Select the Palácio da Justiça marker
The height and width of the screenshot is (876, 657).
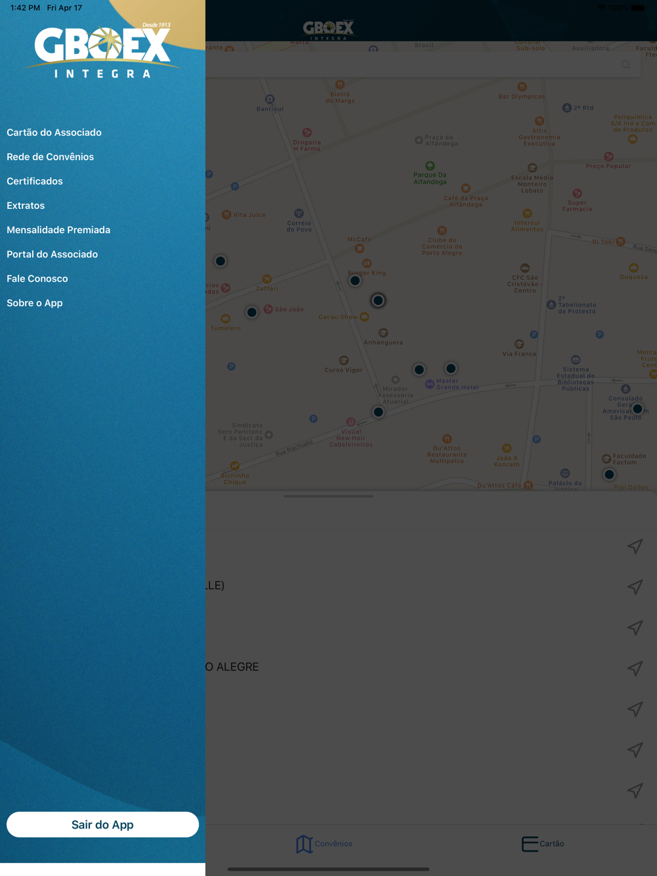pyautogui.click(x=565, y=473)
